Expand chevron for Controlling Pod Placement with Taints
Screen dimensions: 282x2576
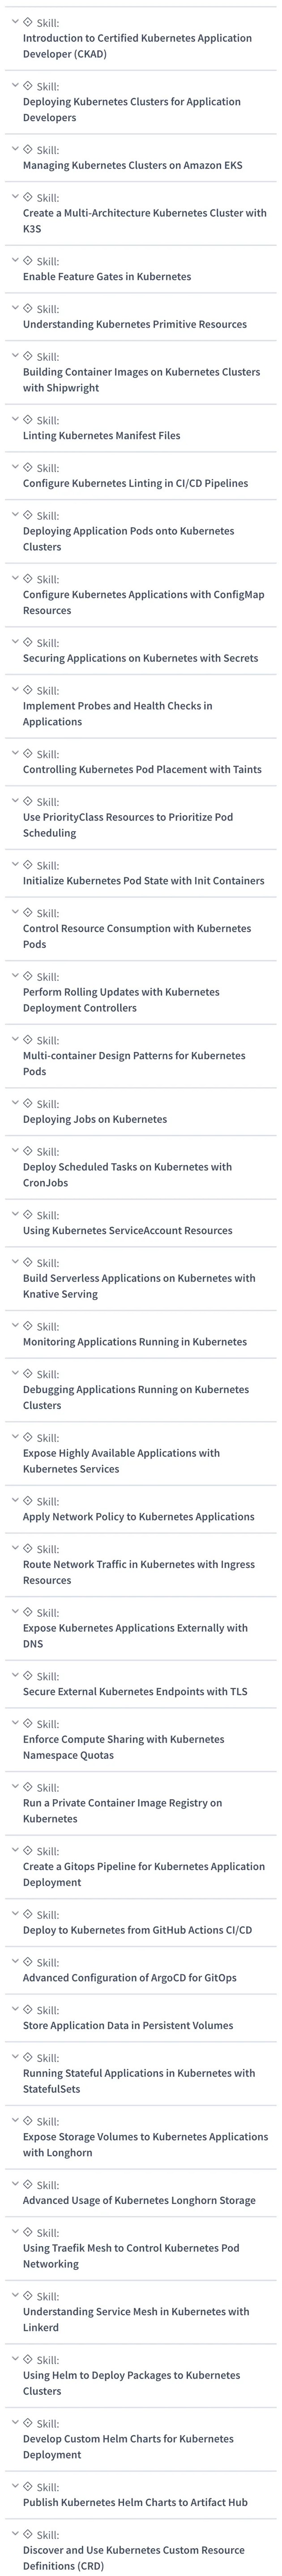[15, 753]
